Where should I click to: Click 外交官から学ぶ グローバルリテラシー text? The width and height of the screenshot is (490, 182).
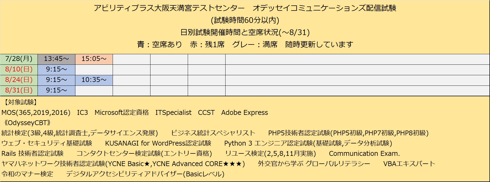314,164
